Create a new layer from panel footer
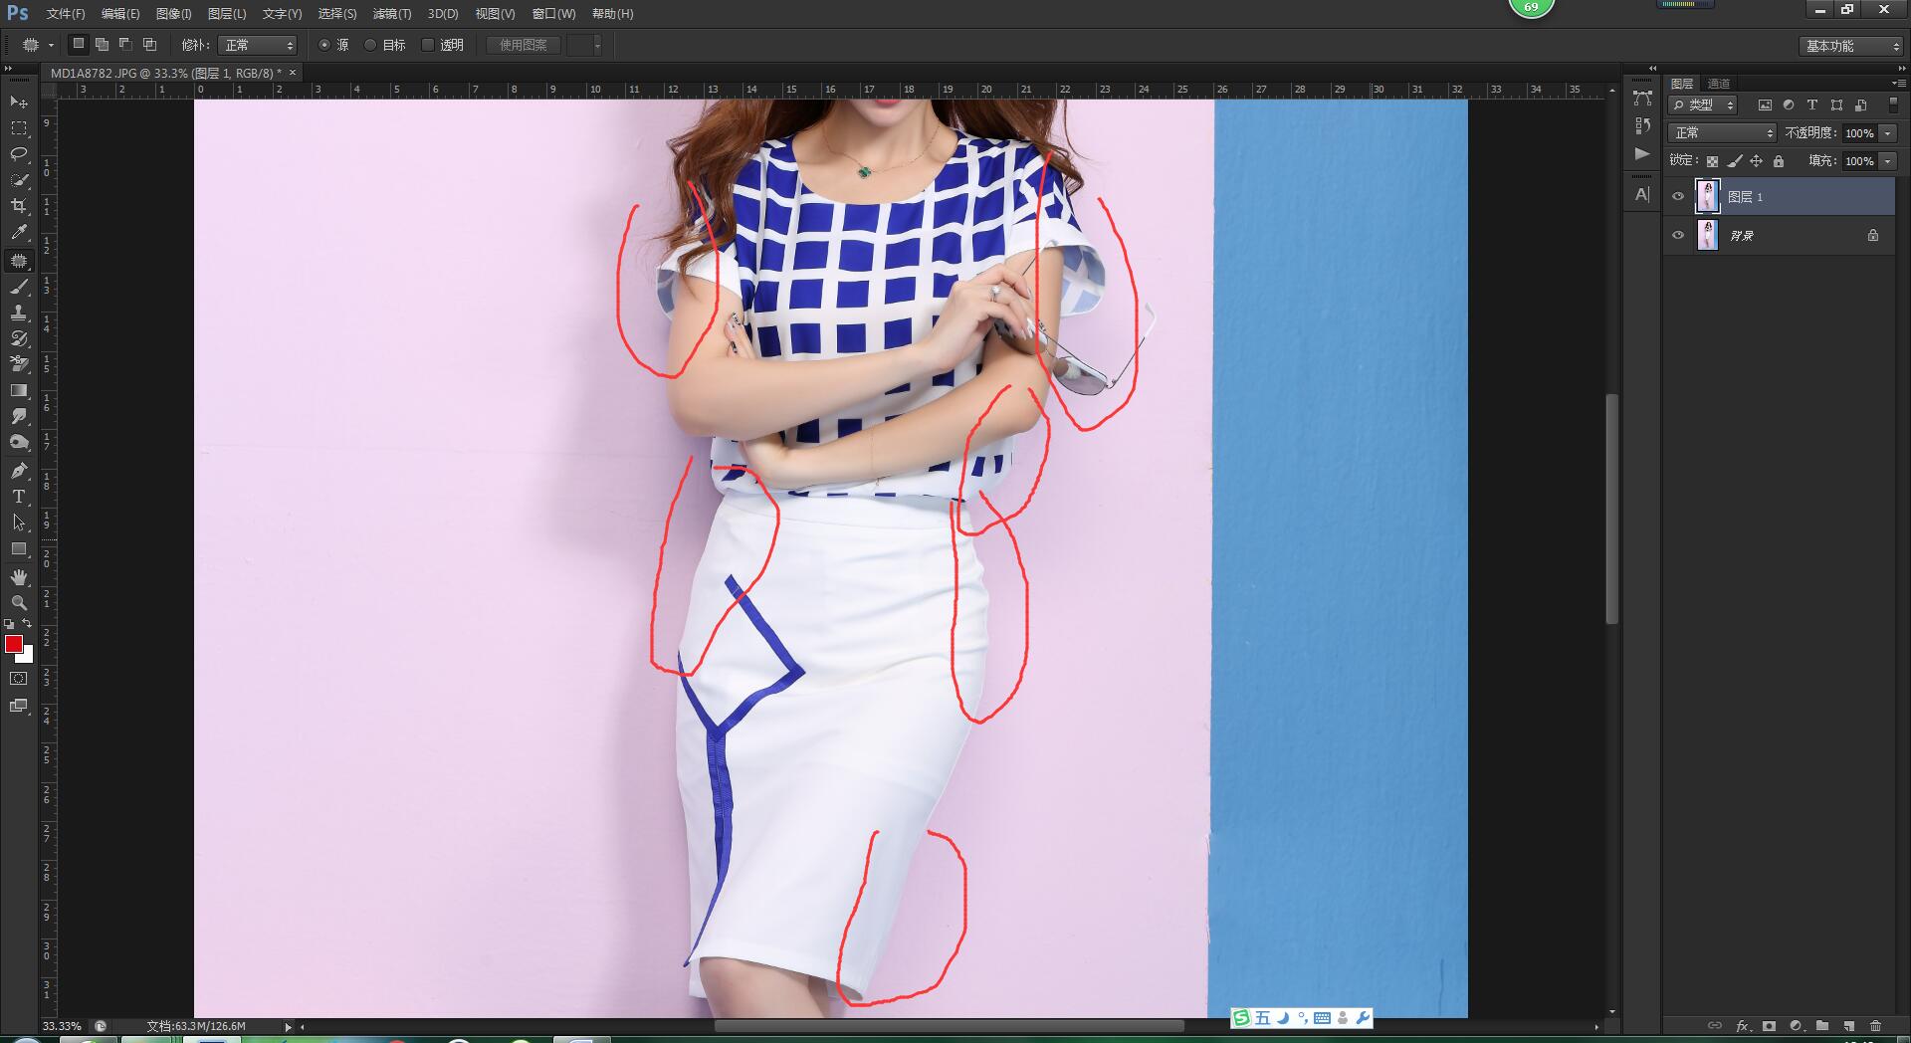1911x1043 pixels. click(1849, 1025)
